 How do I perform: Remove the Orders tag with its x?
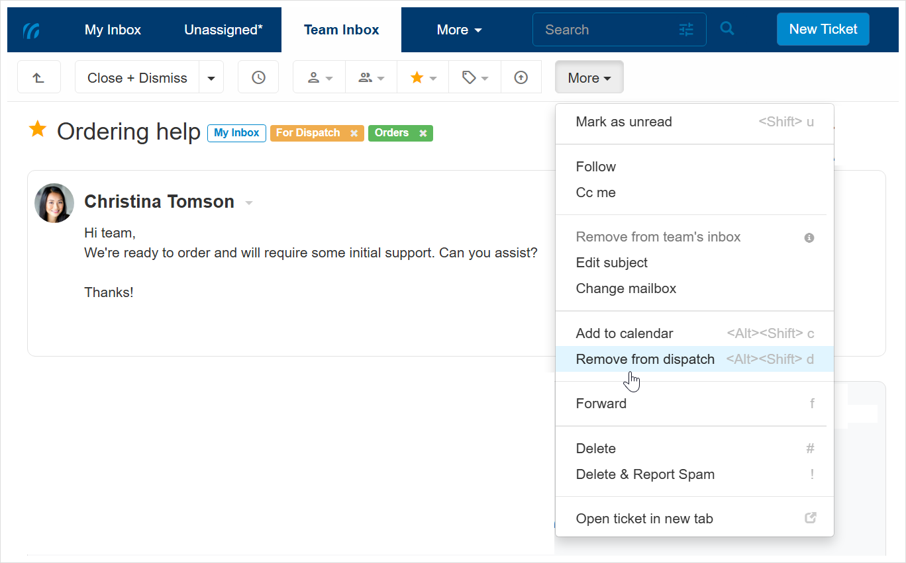pos(423,132)
